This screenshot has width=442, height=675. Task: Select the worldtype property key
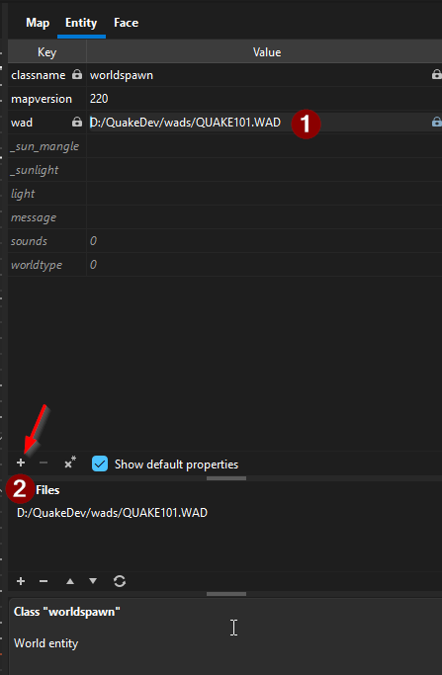coord(46,265)
